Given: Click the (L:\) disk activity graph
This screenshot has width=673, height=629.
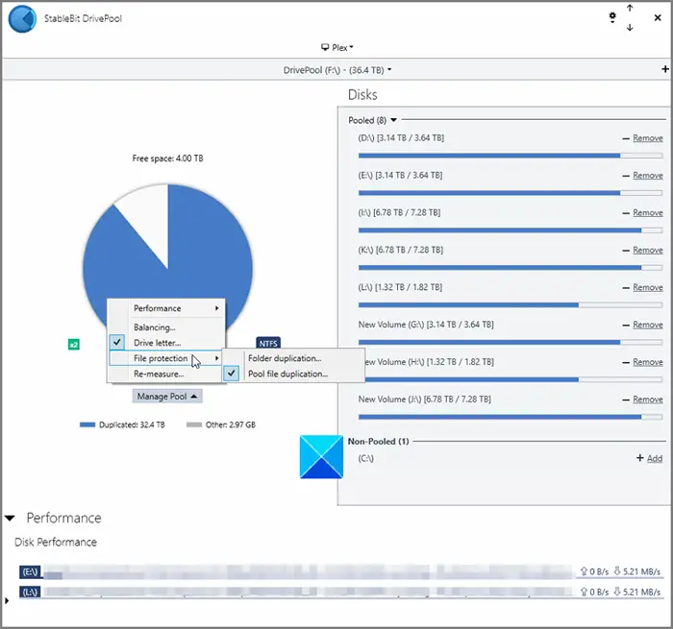Looking at the screenshot, I should [x=308, y=593].
